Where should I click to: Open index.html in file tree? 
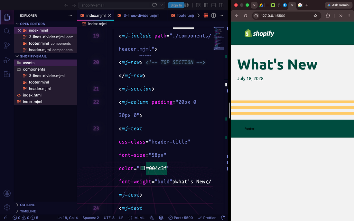45,95
